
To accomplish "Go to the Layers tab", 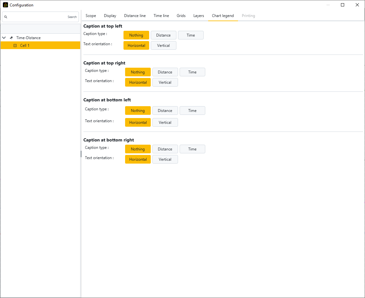I will pos(199,16).
